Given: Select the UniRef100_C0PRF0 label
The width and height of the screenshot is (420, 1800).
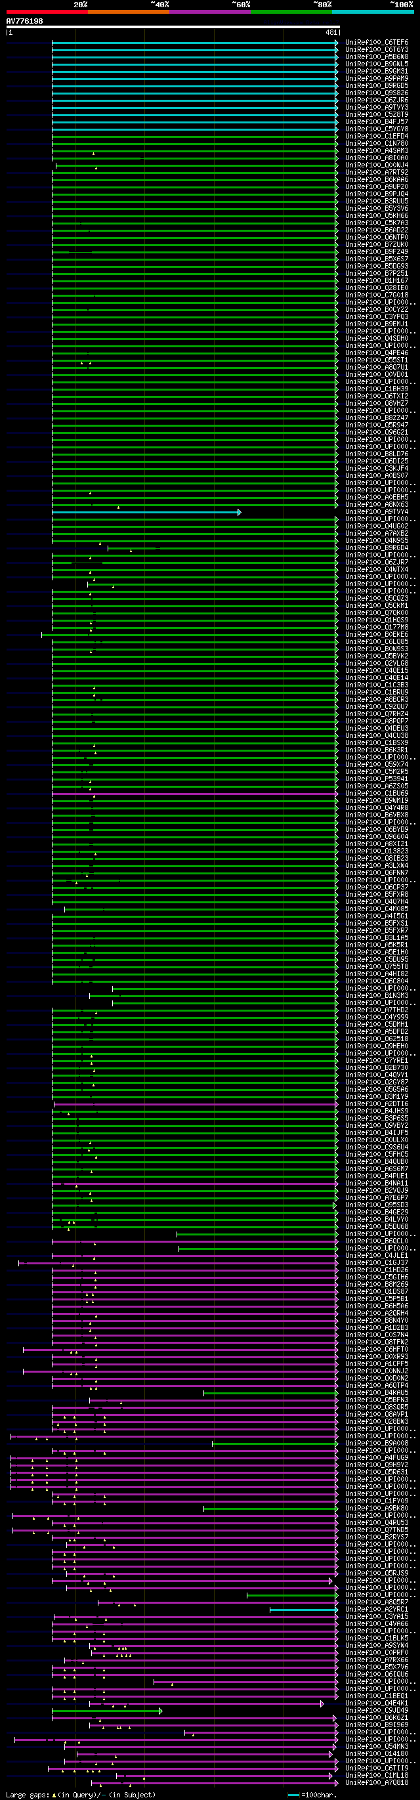Looking at the screenshot, I should point(377,1652).
